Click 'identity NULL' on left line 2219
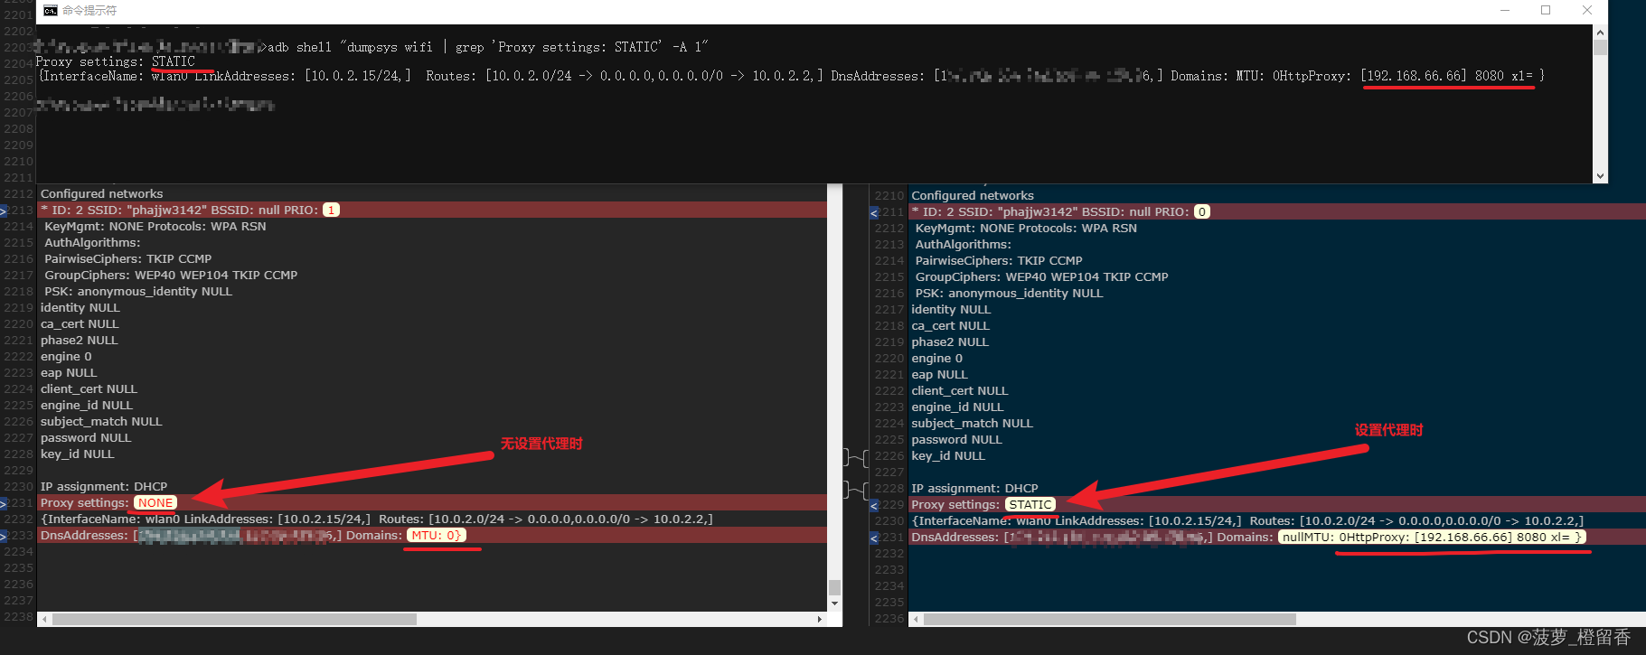 pos(80,308)
